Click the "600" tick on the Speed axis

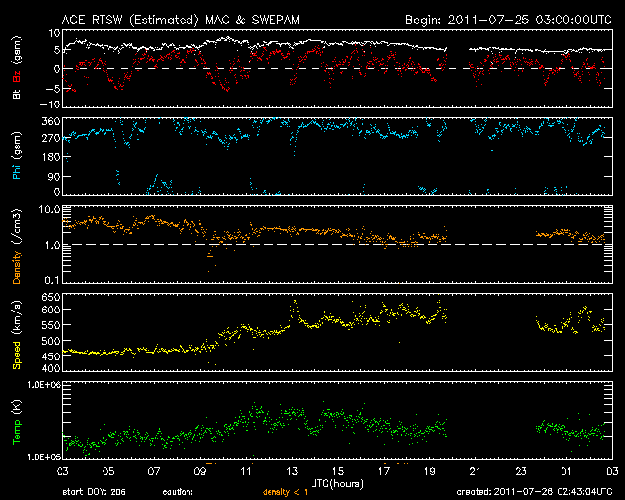click(x=51, y=310)
